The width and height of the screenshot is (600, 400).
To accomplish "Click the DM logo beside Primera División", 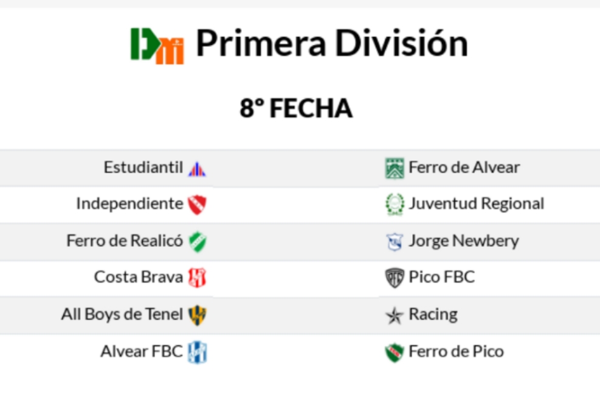I will [157, 45].
